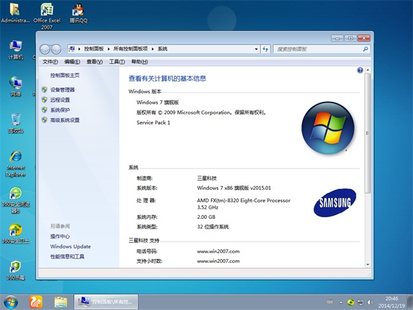
Task: Open 高级系统设置 link
Action: [65, 120]
